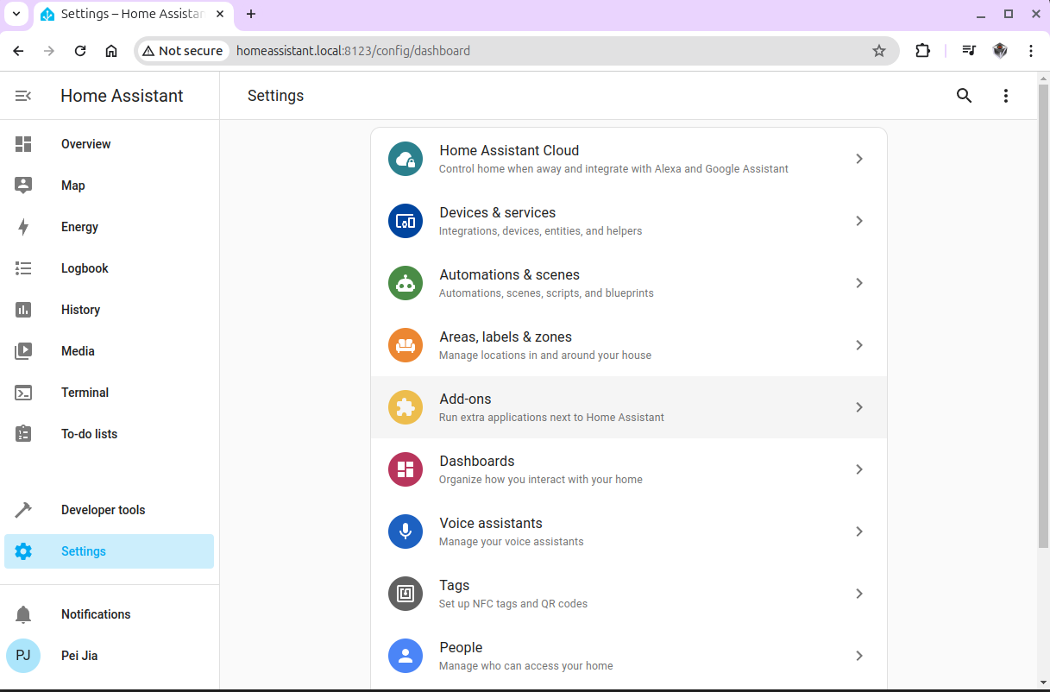Open the Notifications bell icon

(23, 614)
